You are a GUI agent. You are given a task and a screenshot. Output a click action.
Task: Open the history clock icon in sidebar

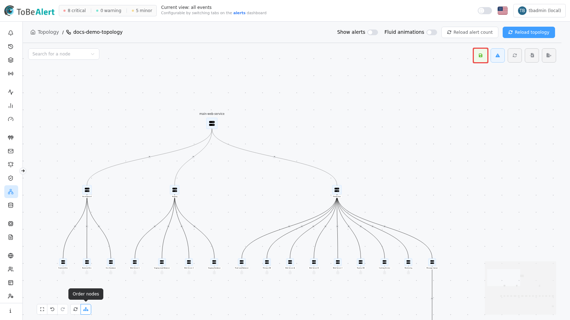[11, 47]
